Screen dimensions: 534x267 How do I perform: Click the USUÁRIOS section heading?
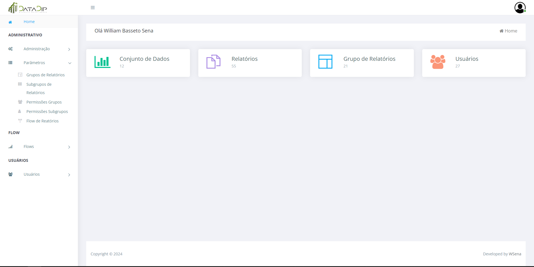pos(18,160)
